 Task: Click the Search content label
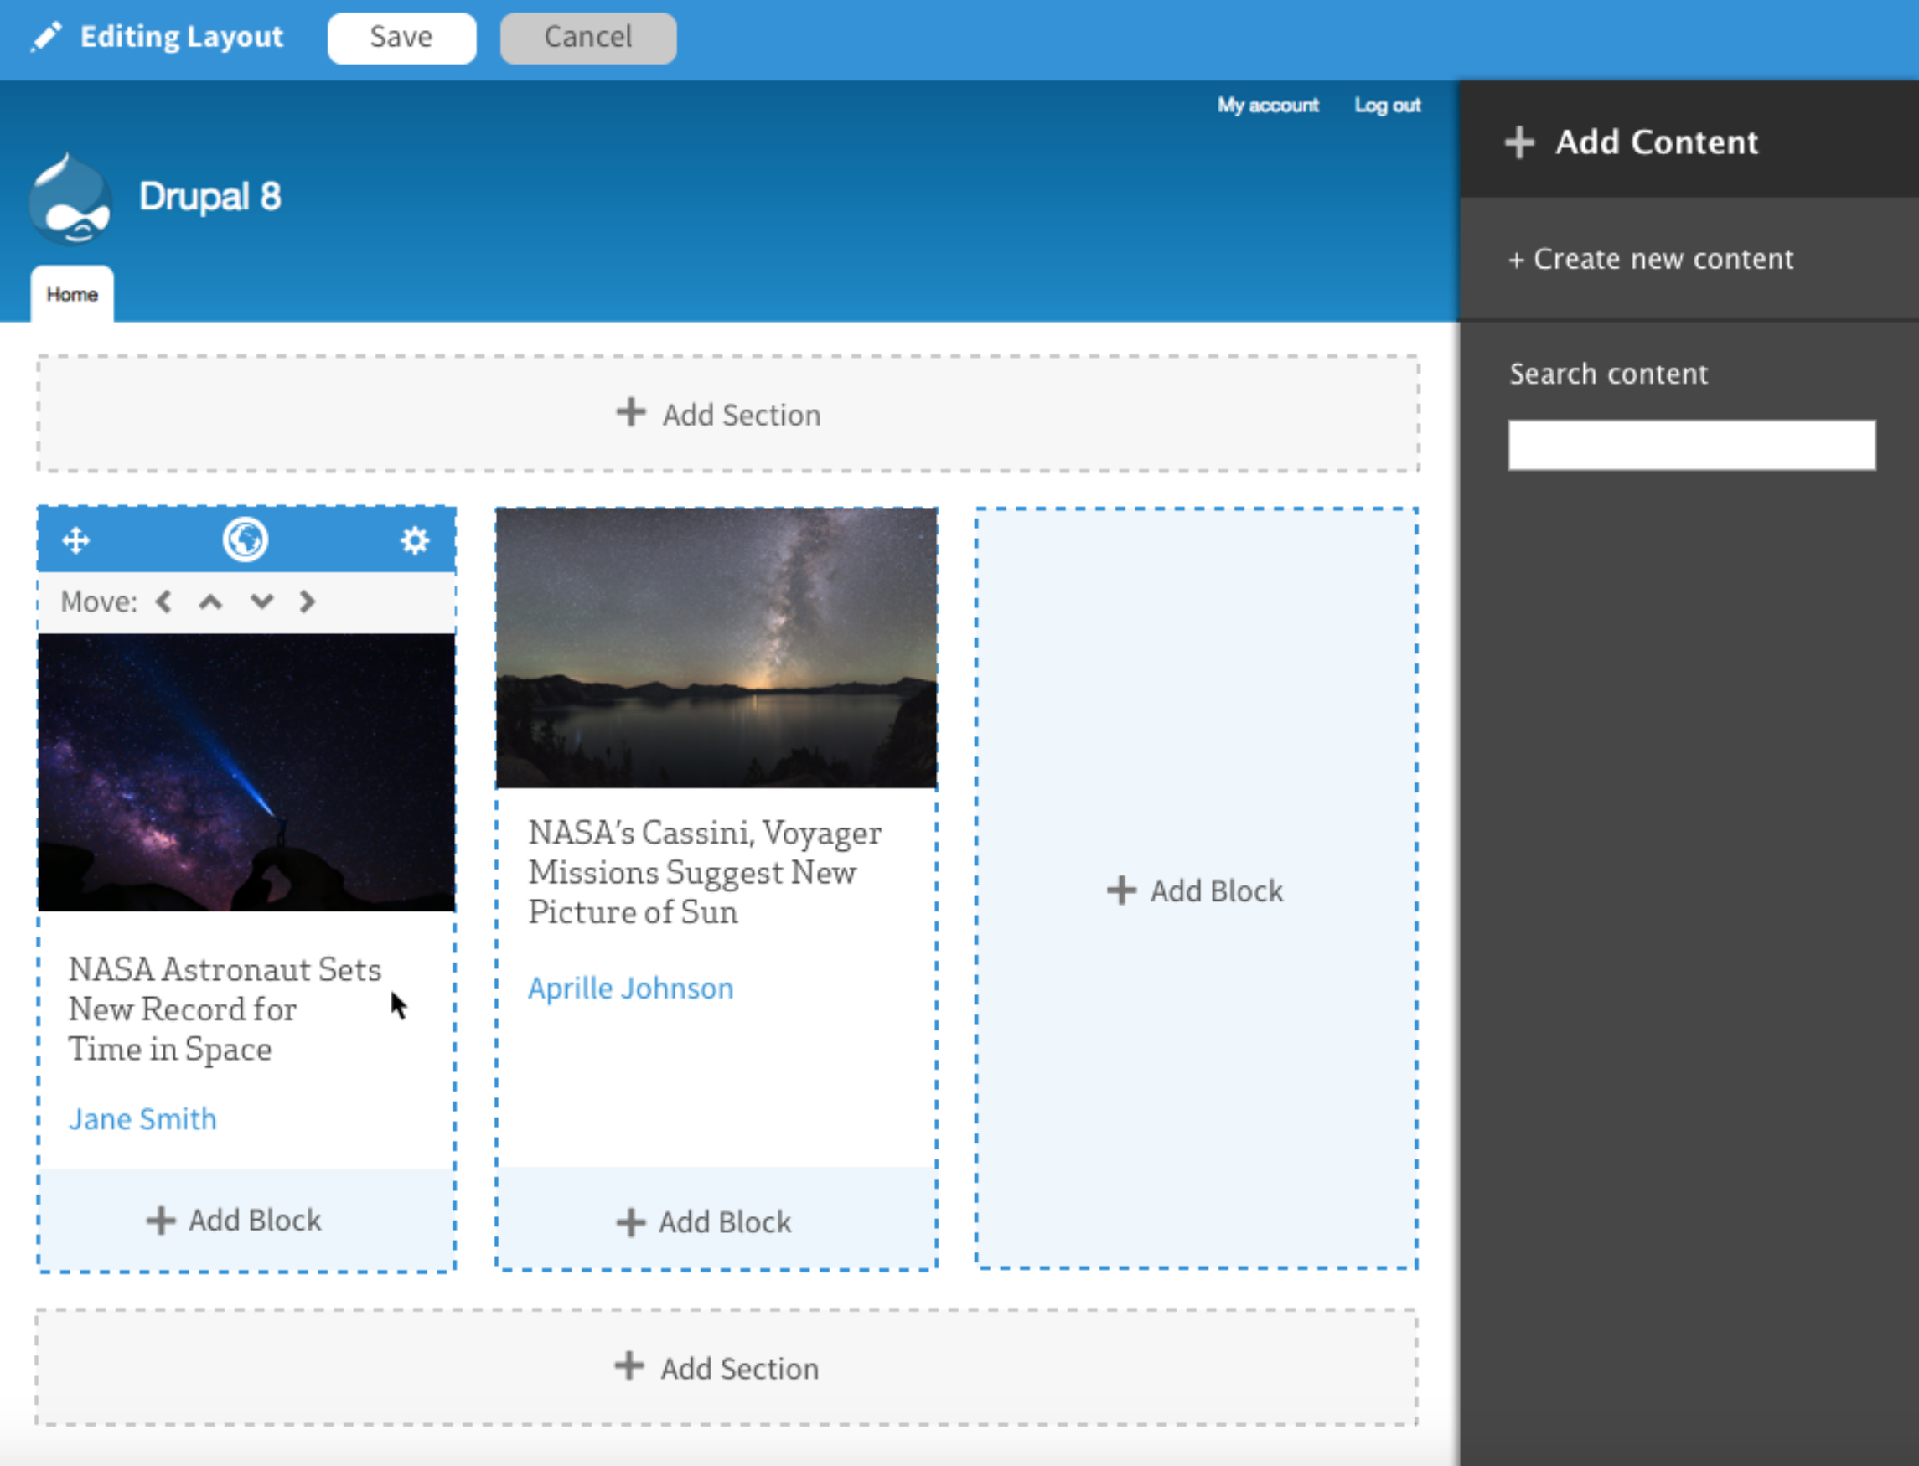click(x=1608, y=374)
